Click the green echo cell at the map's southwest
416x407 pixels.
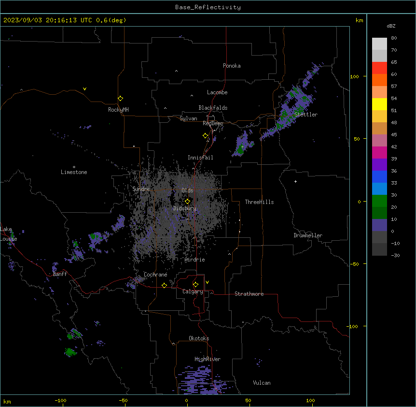pyautogui.click(x=70, y=352)
